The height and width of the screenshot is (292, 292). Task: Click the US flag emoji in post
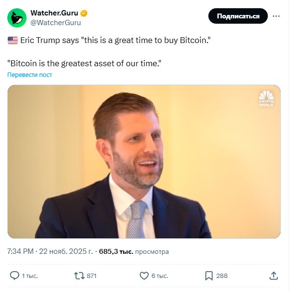13,41
